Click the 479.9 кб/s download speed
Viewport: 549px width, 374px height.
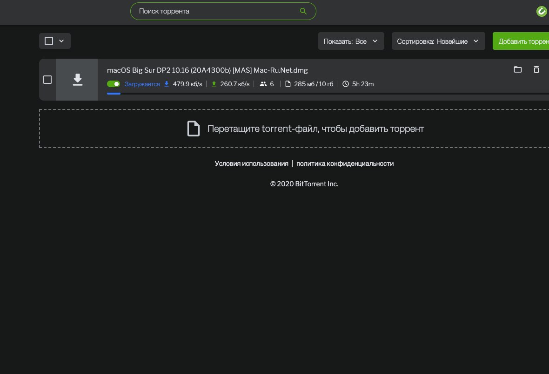tap(187, 84)
